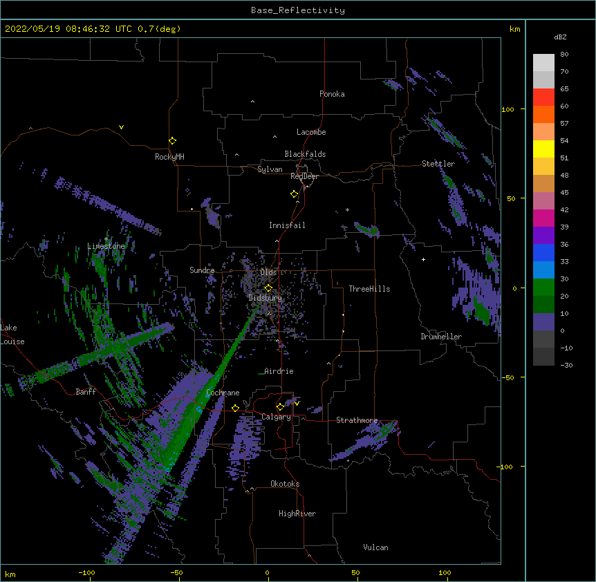Click the 0 km tick on bottom axis
This screenshot has height=582, width=596.
pos(267,573)
